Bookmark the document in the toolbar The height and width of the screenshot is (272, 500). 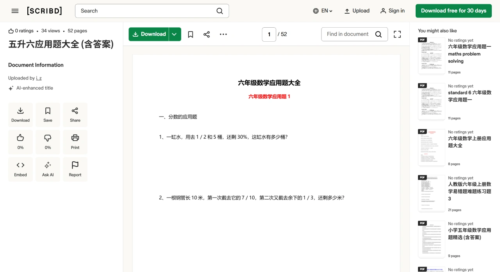point(191,34)
